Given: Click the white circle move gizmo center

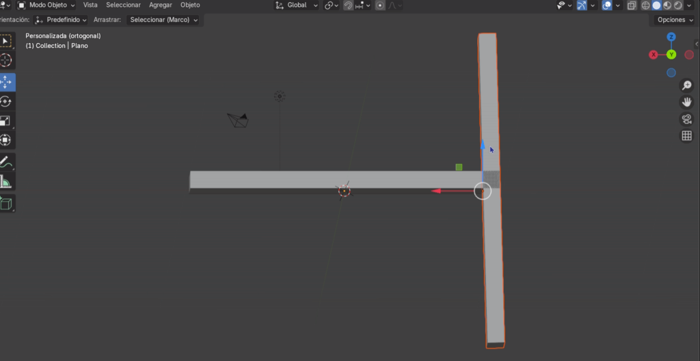Looking at the screenshot, I should click(x=483, y=191).
